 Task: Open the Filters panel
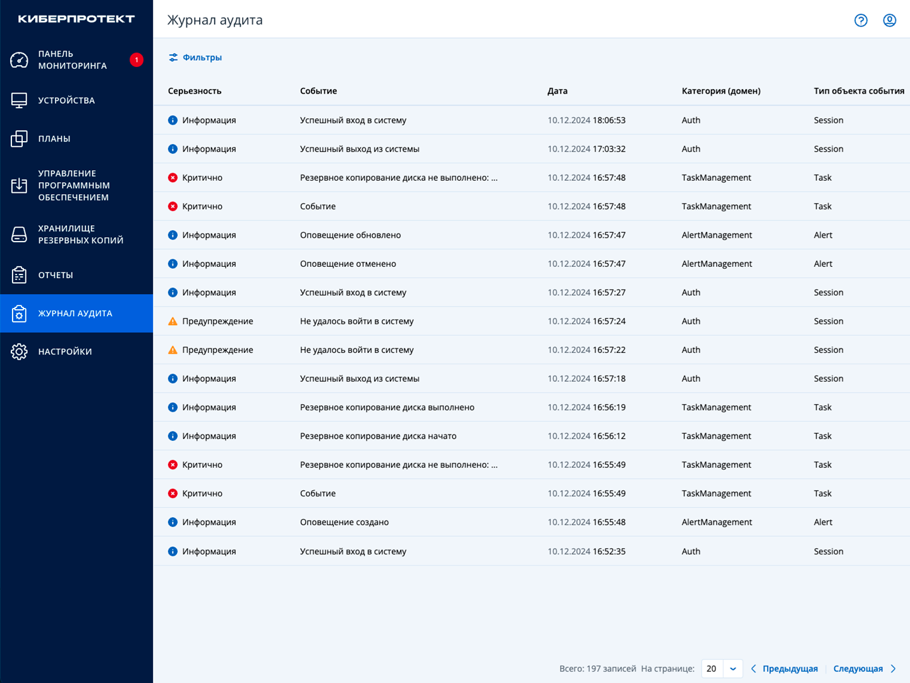195,58
